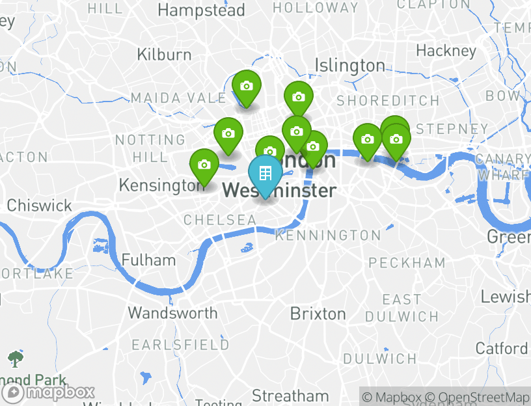This screenshot has height=406, width=531.
Task: Open the © Mapbox attribution link
Action: click(x=392, y=397)
